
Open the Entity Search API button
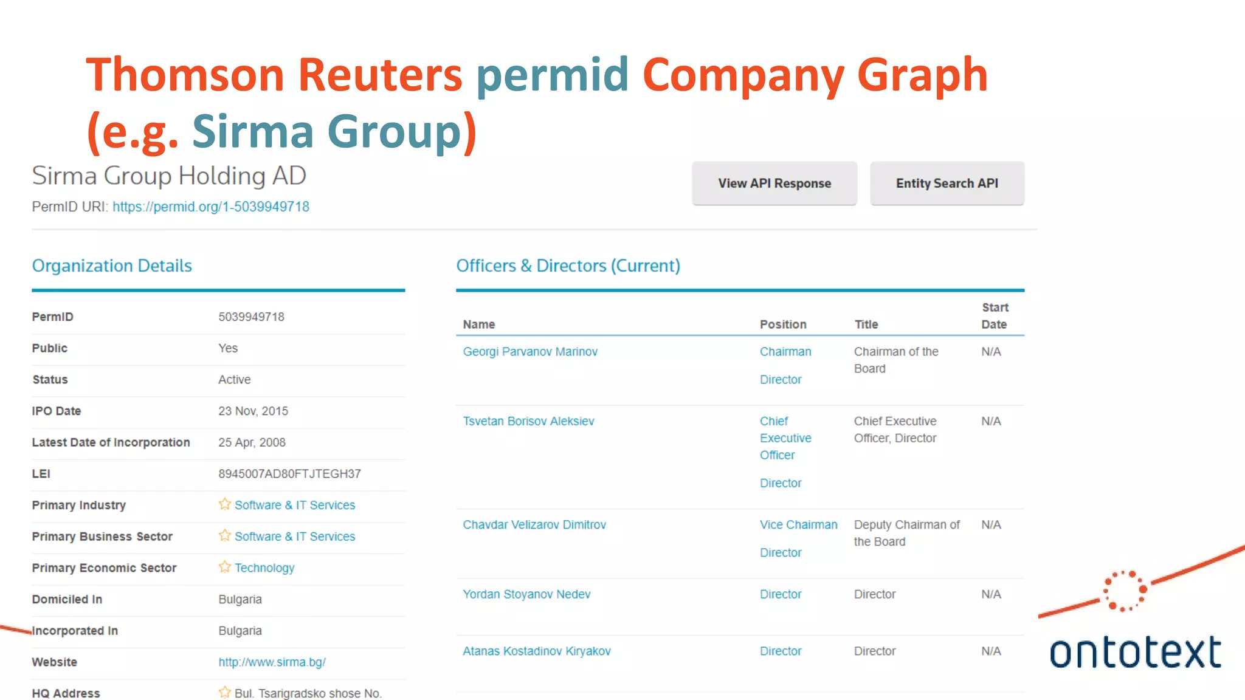947,183
